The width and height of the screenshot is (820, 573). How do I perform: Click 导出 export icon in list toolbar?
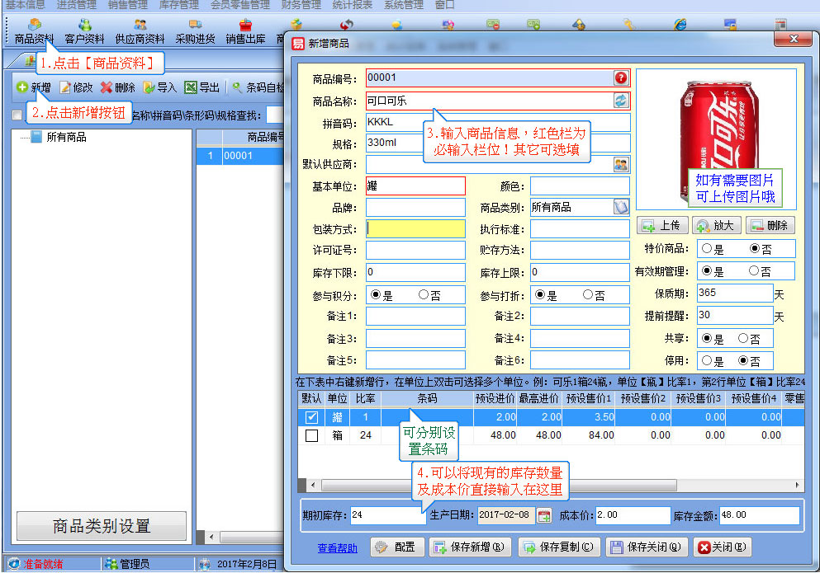202,87
